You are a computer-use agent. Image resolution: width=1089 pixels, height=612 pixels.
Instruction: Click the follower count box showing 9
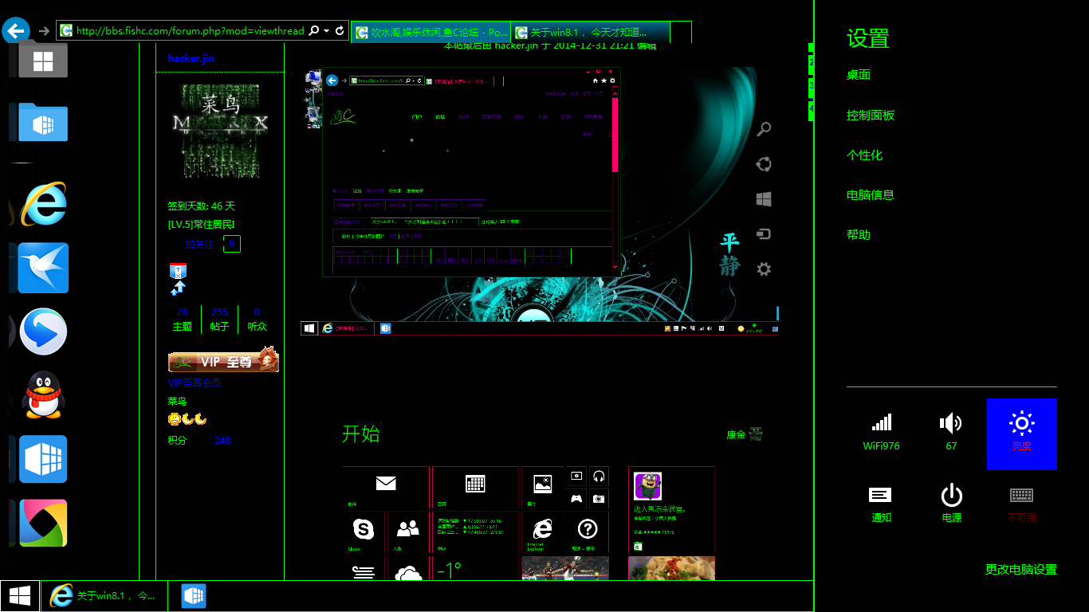tap(232, 244)
